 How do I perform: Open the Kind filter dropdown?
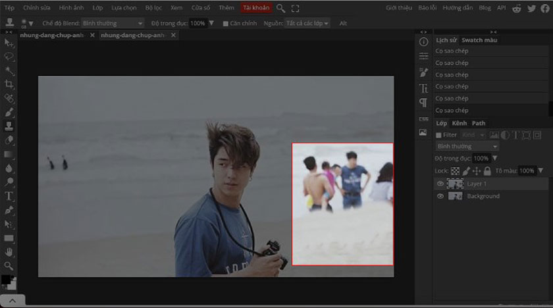coord(473,135)
